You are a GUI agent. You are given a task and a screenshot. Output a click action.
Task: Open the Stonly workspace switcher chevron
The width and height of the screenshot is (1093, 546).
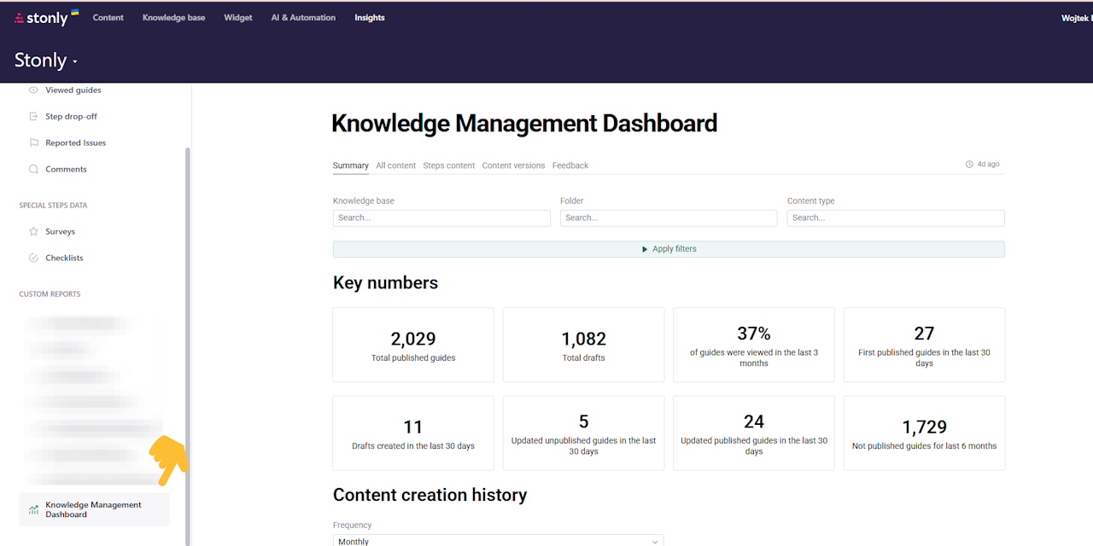tap(75, 61)
